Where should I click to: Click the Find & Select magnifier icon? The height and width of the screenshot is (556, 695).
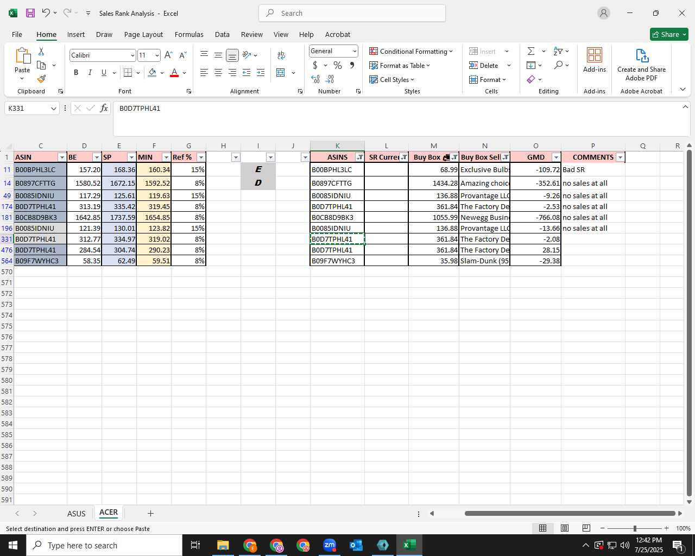[558, 65]
